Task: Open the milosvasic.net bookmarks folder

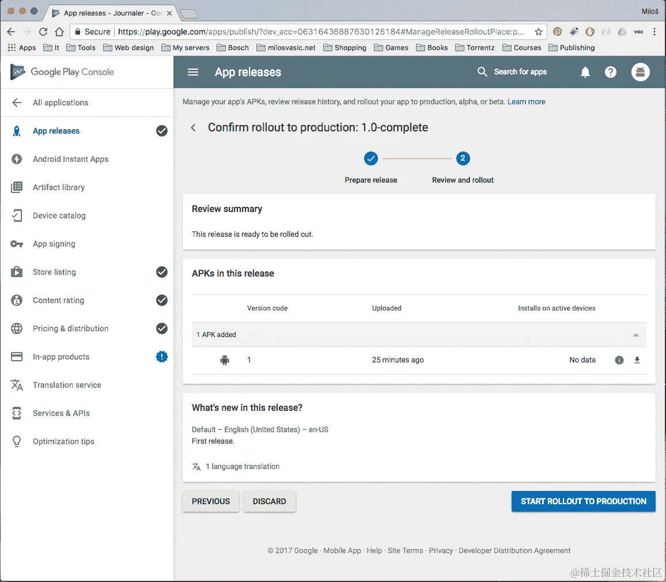Action: (286, 48)
